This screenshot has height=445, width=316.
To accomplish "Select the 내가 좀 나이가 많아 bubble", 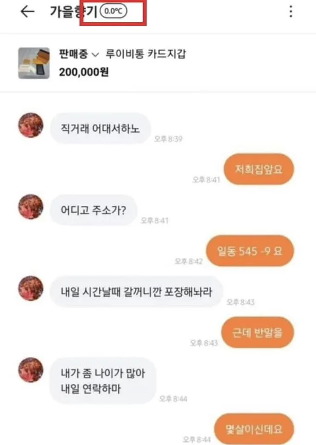I will [x=103, y=381].
